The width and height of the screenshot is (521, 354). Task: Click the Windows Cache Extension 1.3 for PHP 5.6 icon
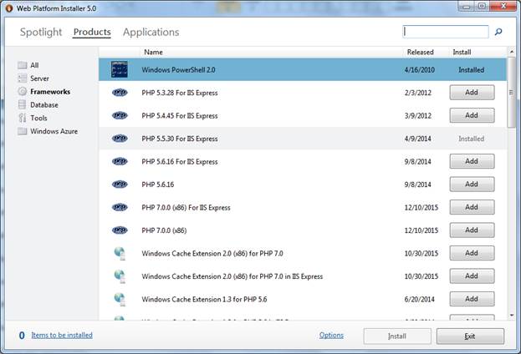coord(120,299)
